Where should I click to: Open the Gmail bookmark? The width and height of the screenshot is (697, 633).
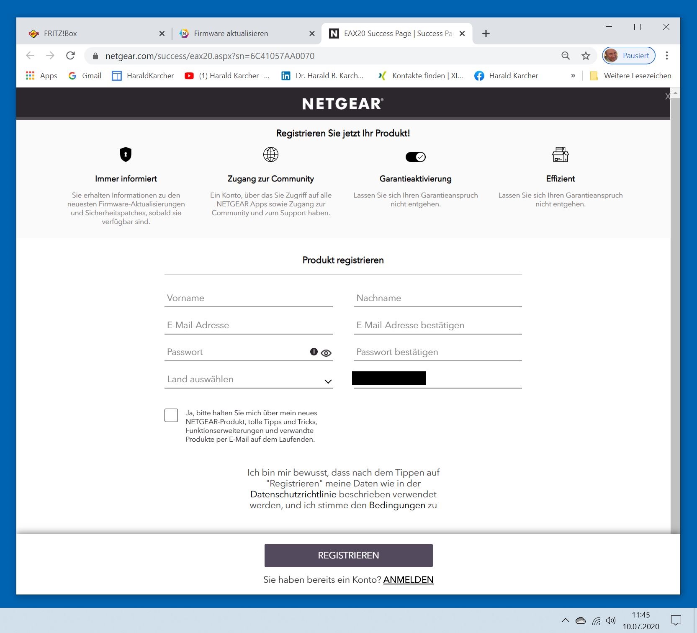[x=85, y=76]
